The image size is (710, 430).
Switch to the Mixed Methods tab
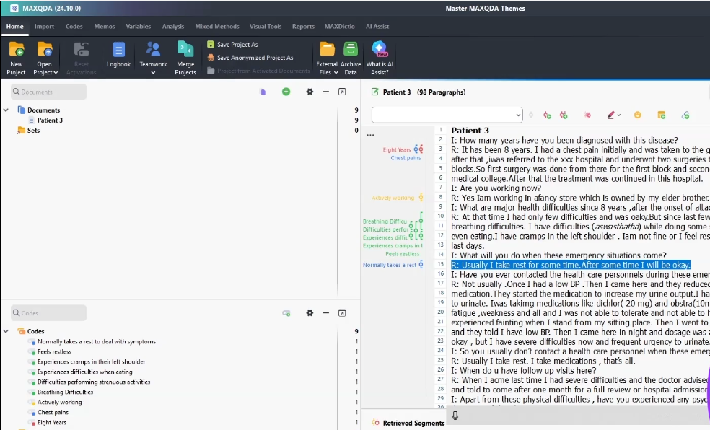coord(217,27)
